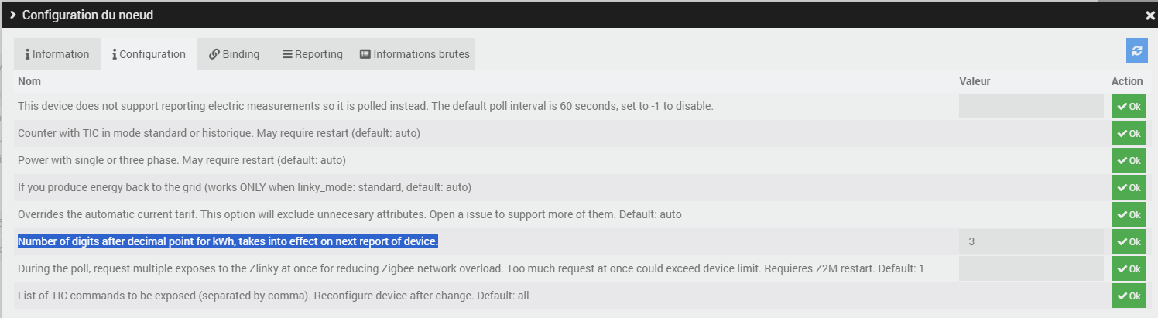This screenshot has width=1158, height=318.
Task: Close the Configuration du noeud dialog
Action: 1149,15
